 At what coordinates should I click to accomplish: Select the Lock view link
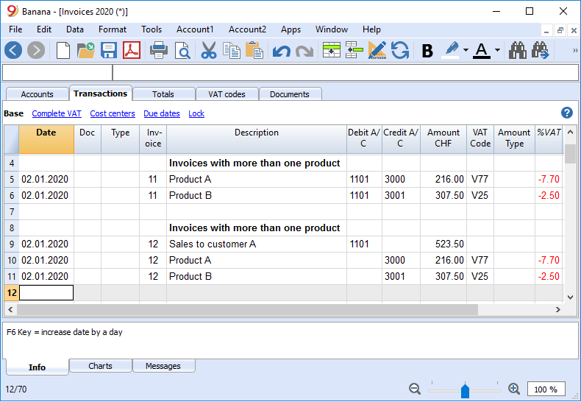[x=196, y=113]
